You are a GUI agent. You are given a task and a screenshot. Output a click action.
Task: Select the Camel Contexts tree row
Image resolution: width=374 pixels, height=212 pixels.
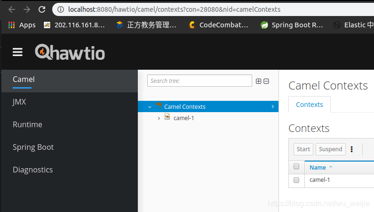(x=208, y=106)
